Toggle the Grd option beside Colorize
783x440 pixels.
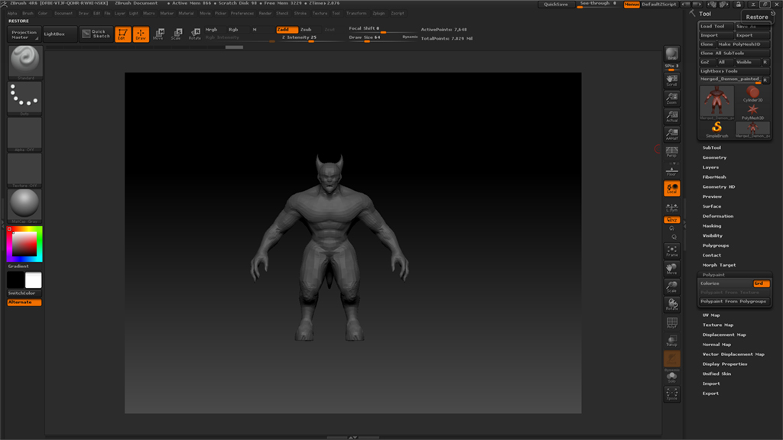tap(761, 283)
